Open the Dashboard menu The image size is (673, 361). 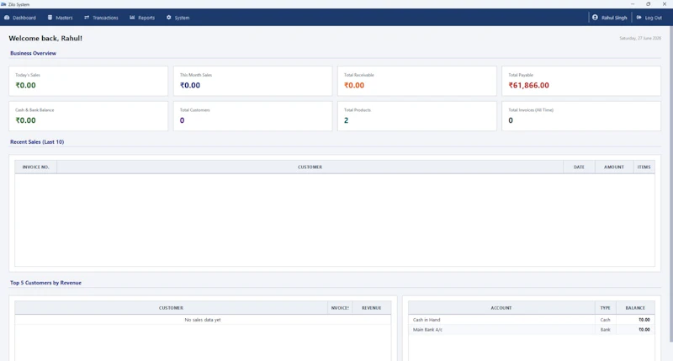20,18
